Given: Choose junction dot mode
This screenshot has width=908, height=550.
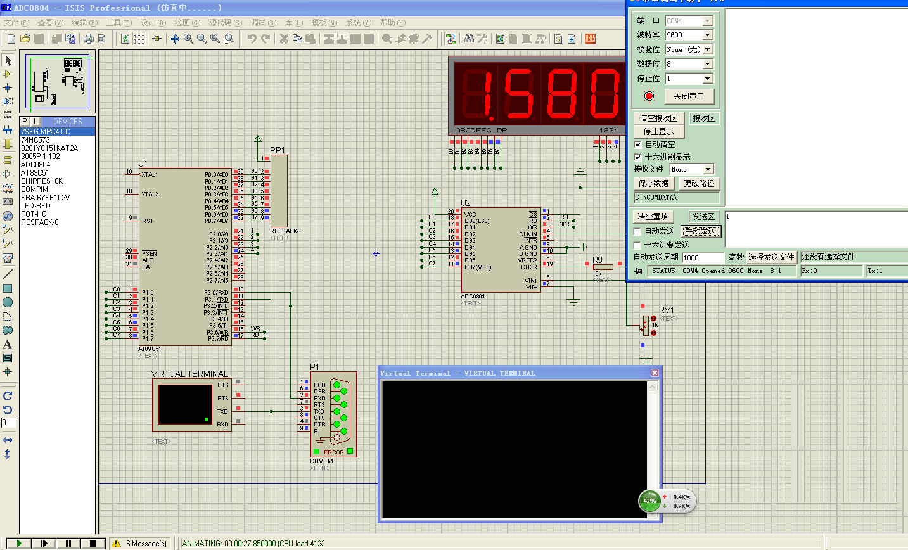Looking at the screenshot, I should coord(8,88).
